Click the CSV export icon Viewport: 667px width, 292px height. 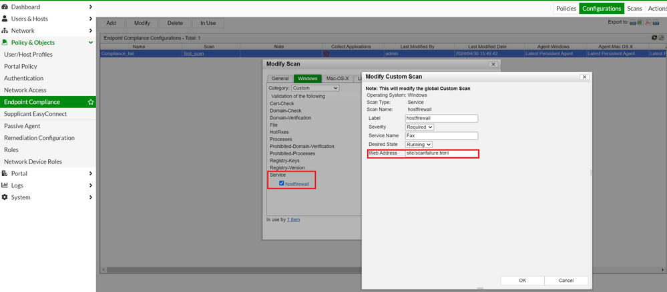coord(633,23)
